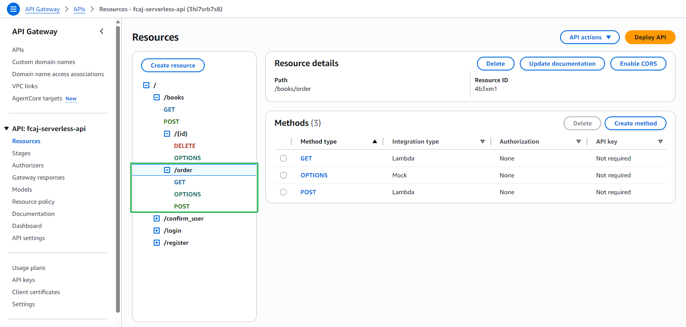Open the APIs breadcrumb link
The image size is (686, 327).
79,9
